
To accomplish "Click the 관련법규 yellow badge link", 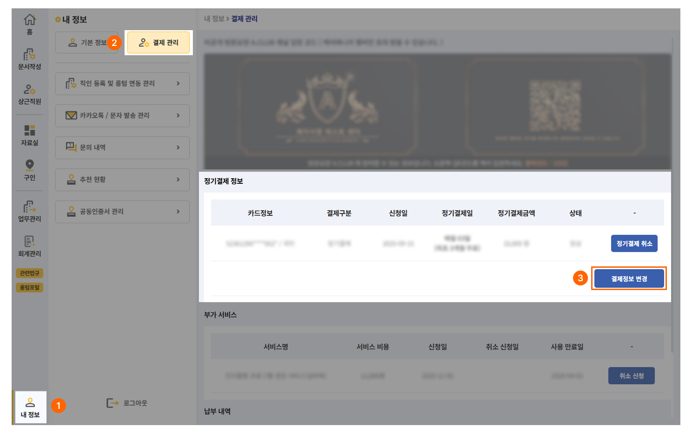I will coord(29,273).
